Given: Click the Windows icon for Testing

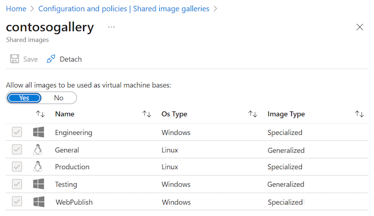Looking at the screenshot, I should coord(39,184).
